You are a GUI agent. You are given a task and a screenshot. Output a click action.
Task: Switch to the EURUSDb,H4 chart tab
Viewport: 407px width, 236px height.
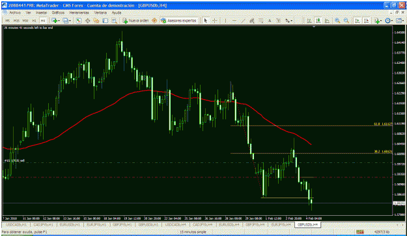(229, 224)
